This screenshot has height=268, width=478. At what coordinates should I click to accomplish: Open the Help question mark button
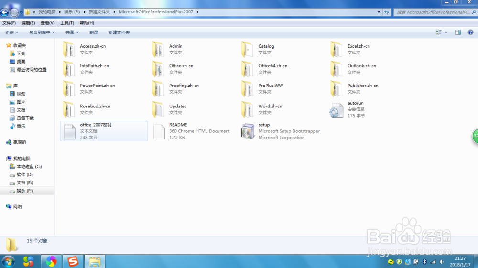point(470,32)
